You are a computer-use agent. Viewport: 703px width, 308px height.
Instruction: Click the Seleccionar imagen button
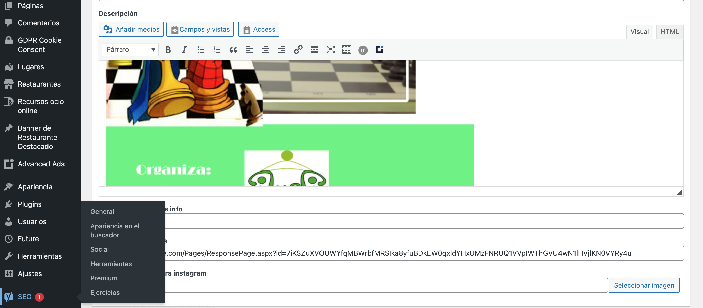pyautogui.click(x=644, y=285)
